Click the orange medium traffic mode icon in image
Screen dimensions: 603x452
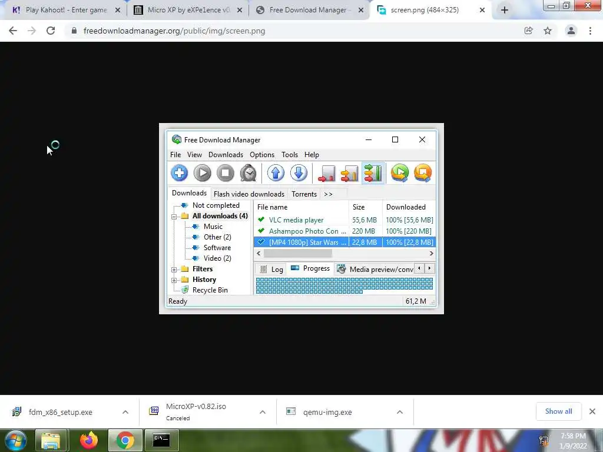[x=350, y=172]
